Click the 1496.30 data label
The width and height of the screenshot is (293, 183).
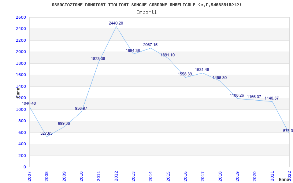[x=219, y=78]
